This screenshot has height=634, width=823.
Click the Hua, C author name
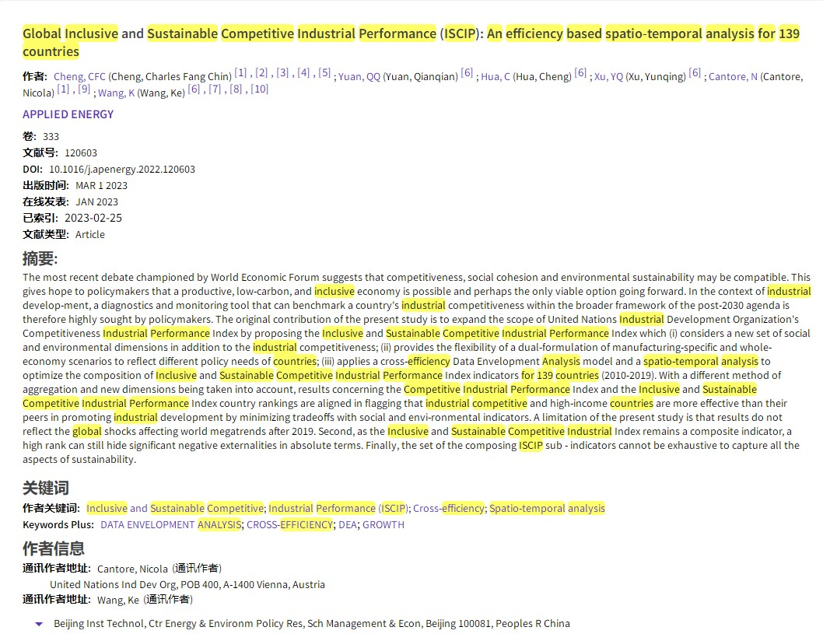(x=496, y=76)
